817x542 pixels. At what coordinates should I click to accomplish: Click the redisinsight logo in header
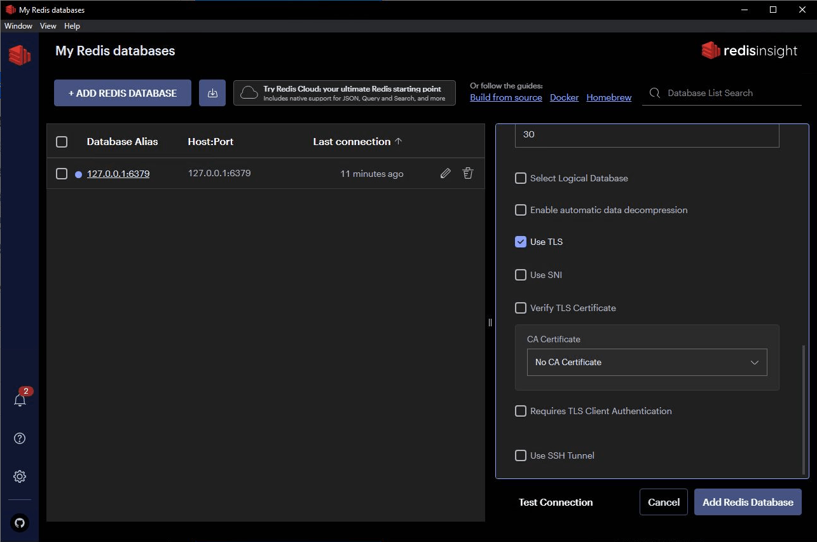click(x=749, y=51)
